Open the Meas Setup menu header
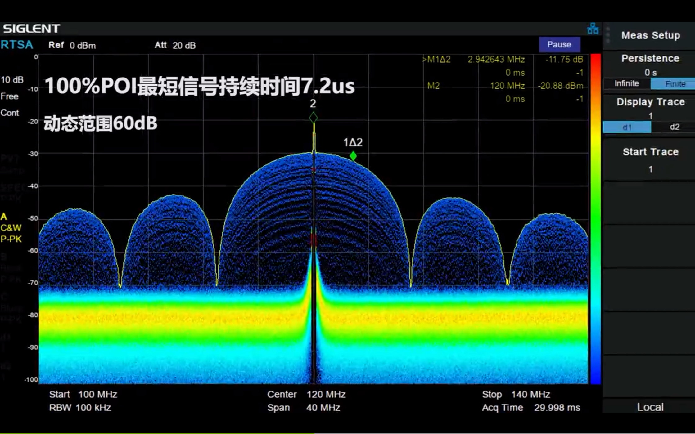The height and width of the screenshot is (434, 695). tap(650, 35)
